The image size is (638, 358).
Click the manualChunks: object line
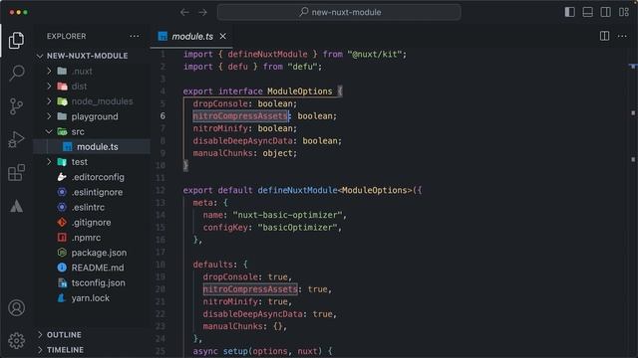coord(245,153)
